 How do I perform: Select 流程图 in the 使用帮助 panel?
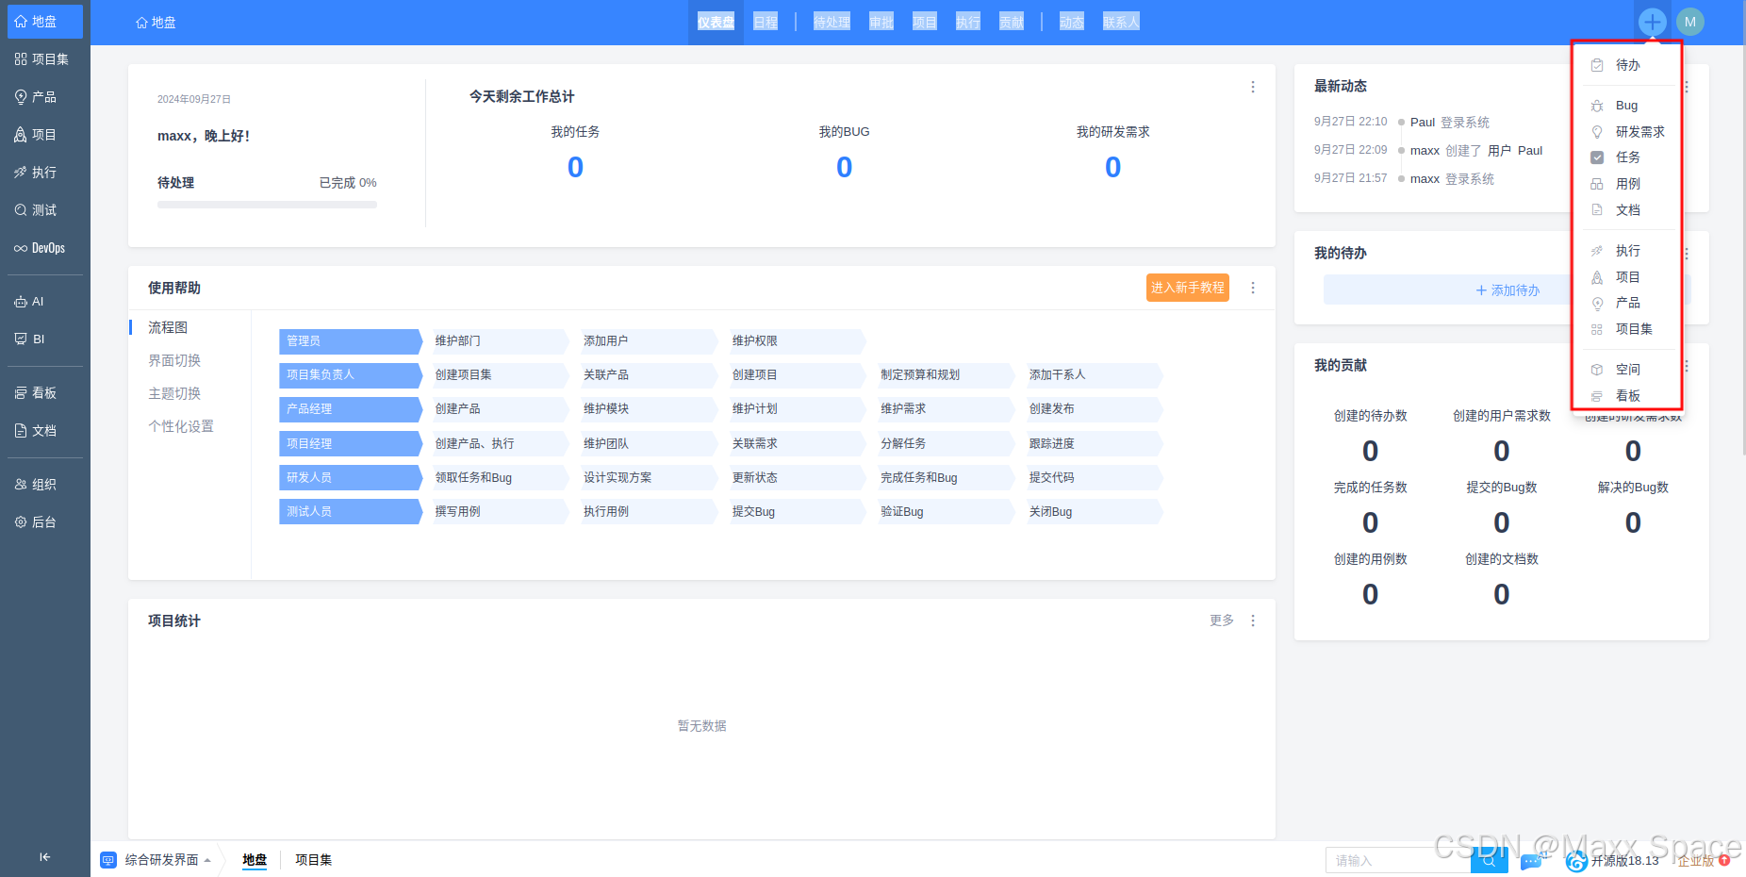tap(168, 327)
